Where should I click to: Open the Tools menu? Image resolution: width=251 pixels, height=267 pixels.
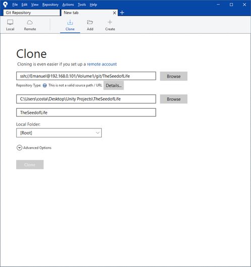point(82,5)
